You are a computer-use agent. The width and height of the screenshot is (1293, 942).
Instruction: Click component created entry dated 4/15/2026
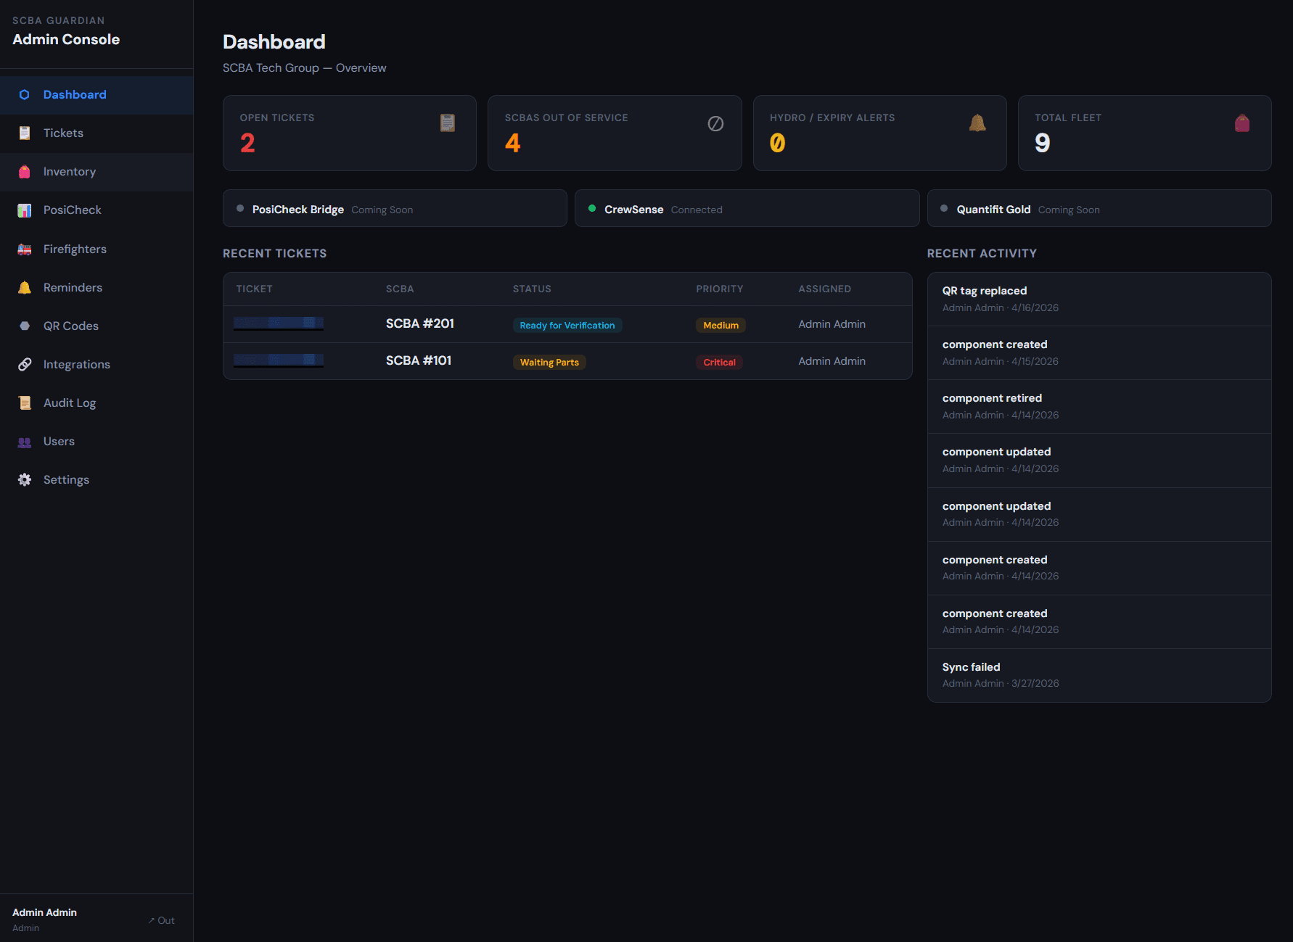1099,352
